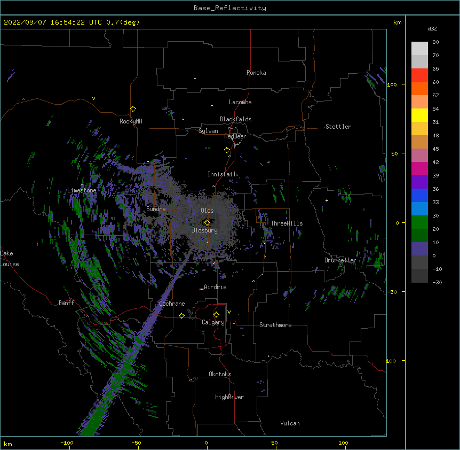Viewport: 460px width, 450px height.
Task: Pick the pink 42-45 dBZ legend swatch
Action: click(419, 156)
